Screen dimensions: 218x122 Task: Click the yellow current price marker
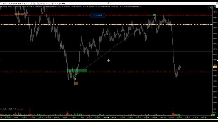coord(215,67)
